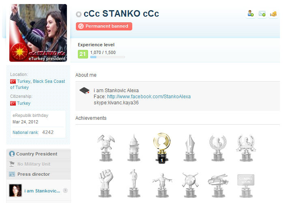Click the Media Mogul pen nib trophy
The image size is (284, 203).
[x=190, y=148]
